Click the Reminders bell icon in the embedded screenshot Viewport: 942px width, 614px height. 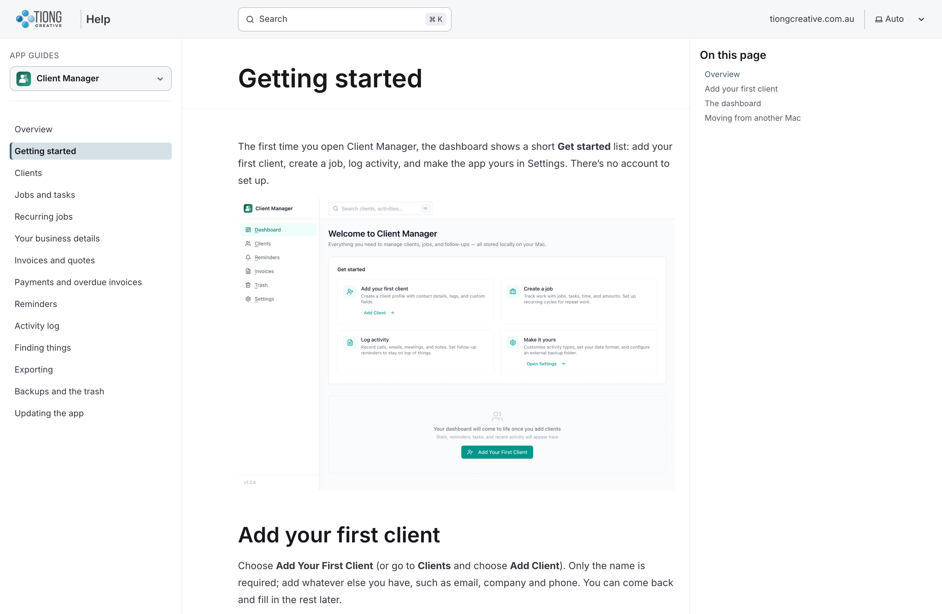tap(248, 258)
